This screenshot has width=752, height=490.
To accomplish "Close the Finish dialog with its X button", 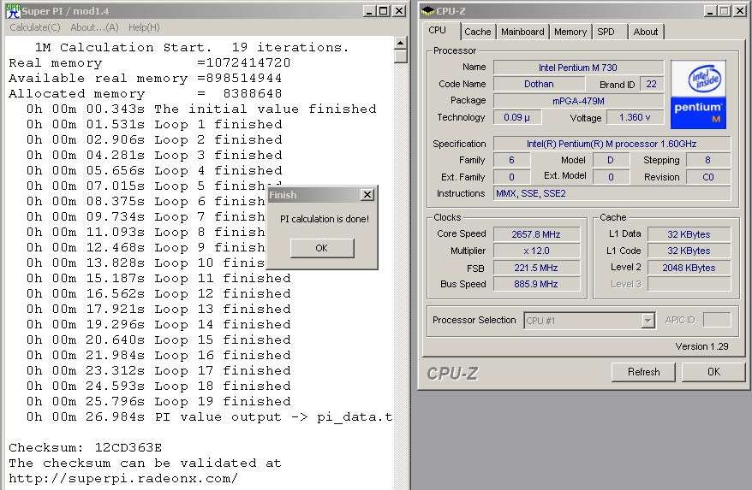I will [367, 194].
